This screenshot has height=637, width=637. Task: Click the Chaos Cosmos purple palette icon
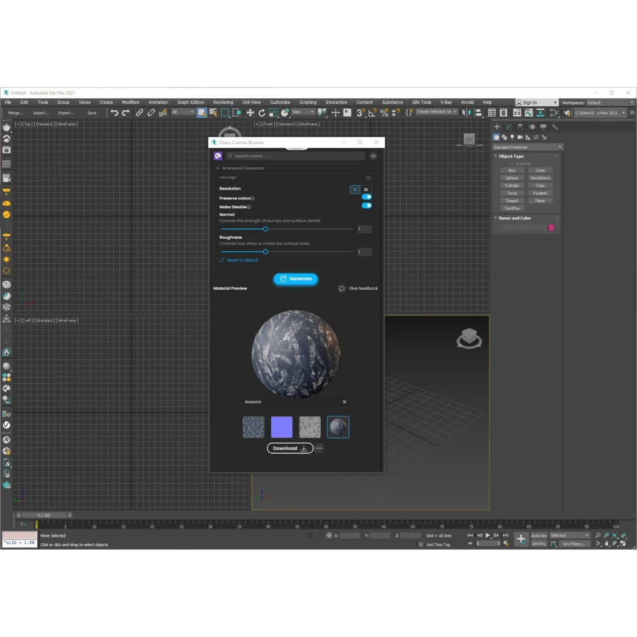point(218,156)
